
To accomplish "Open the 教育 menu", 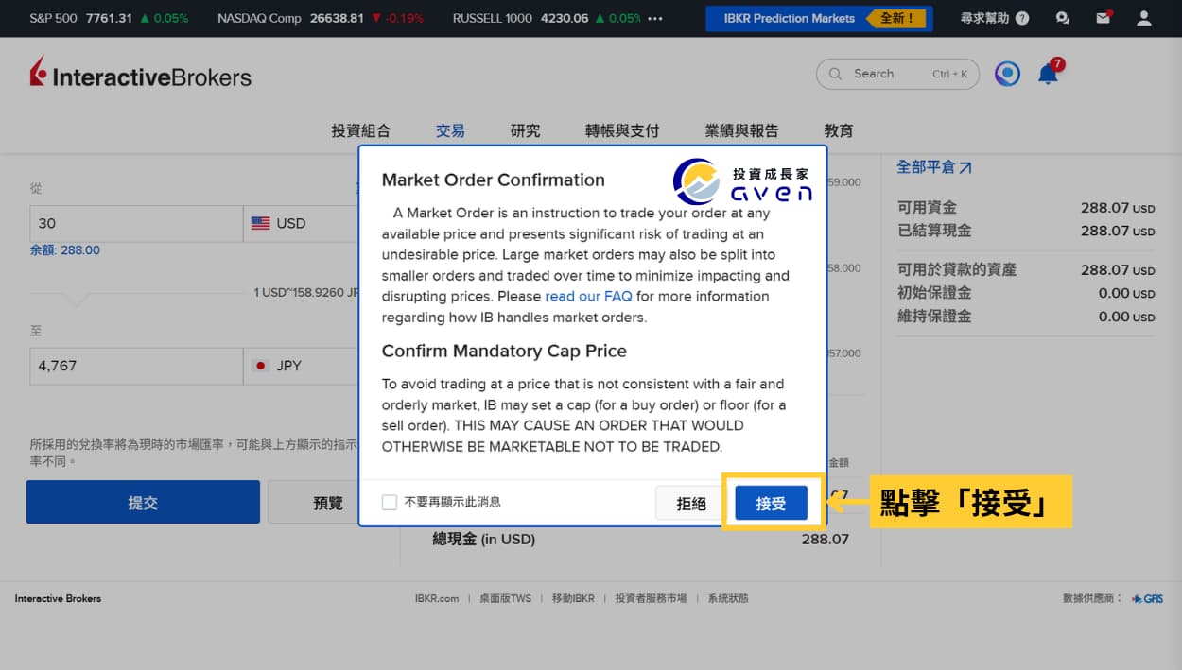I will [x=839, y=130].
